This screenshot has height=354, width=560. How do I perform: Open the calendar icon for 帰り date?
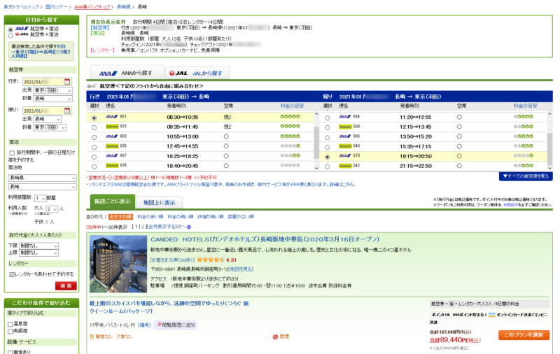coord(67,111)
